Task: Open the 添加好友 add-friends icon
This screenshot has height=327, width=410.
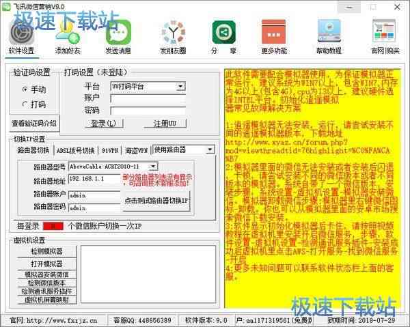Action: coord(68,38)
